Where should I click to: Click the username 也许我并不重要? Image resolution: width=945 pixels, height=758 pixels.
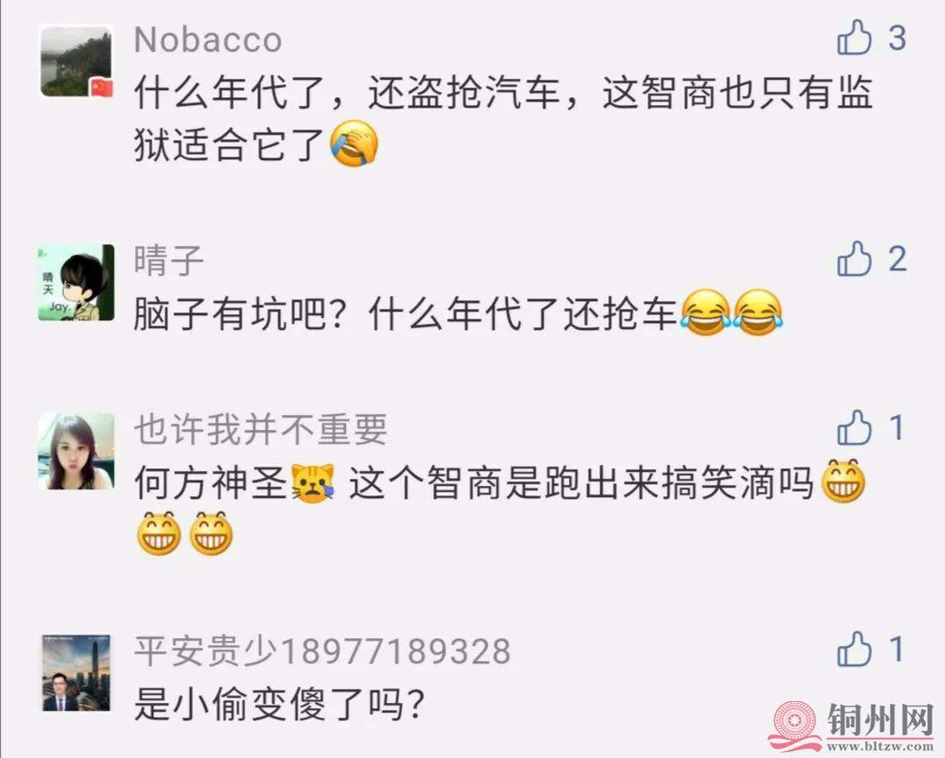(261, 430)
